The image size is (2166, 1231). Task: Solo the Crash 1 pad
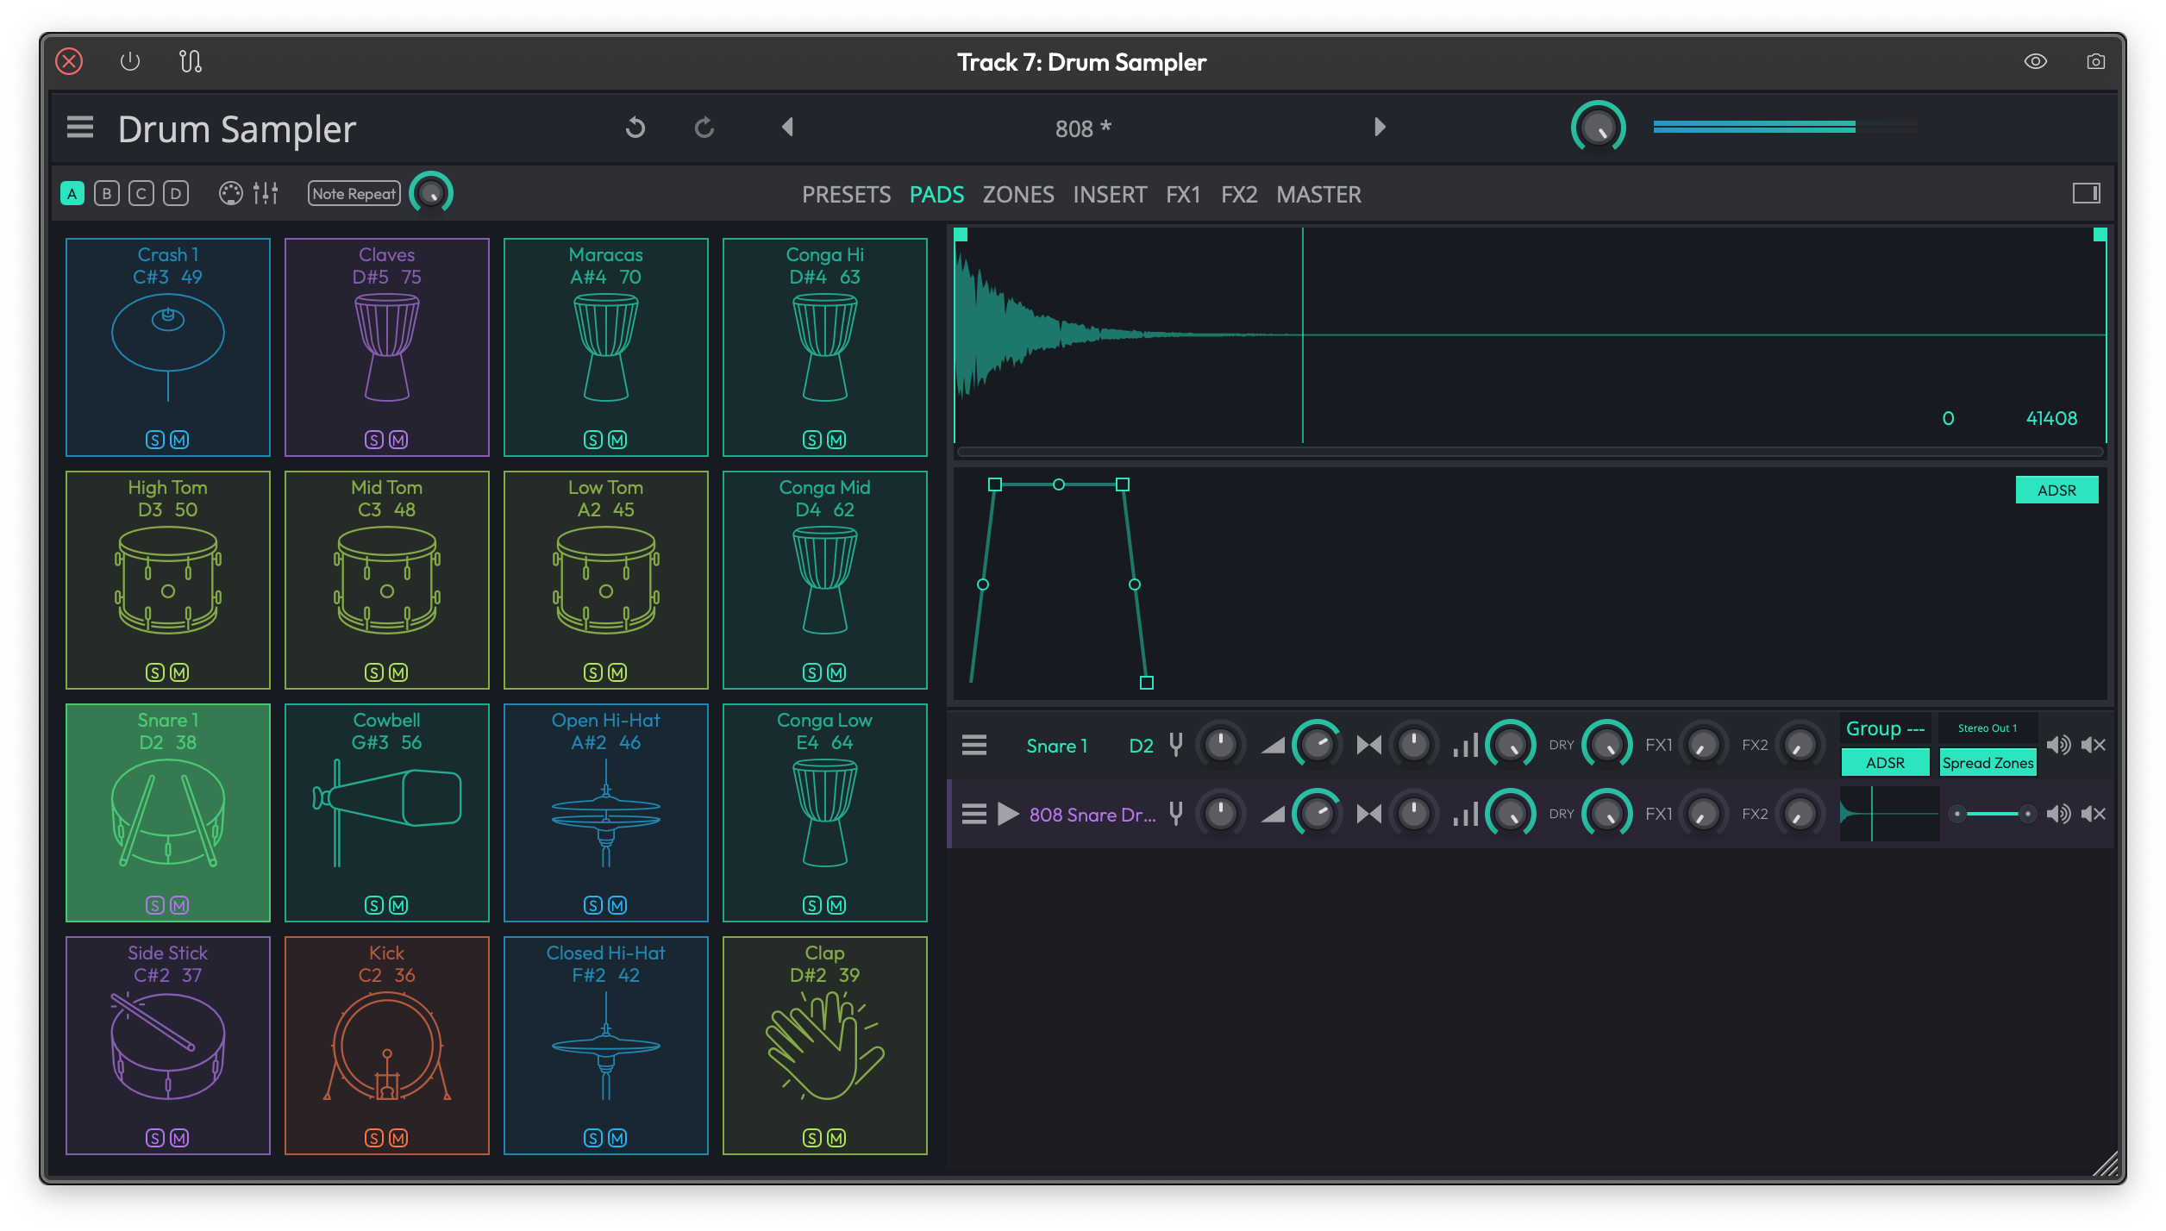[x=155, y=440]
